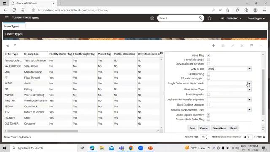Image resolution: width=270 pixels, height=152 pixels.
Task: Click the Reset button
Action: 234,128
